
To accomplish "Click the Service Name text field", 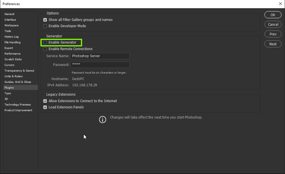I will pyautogui.click(x=100, y=56).
